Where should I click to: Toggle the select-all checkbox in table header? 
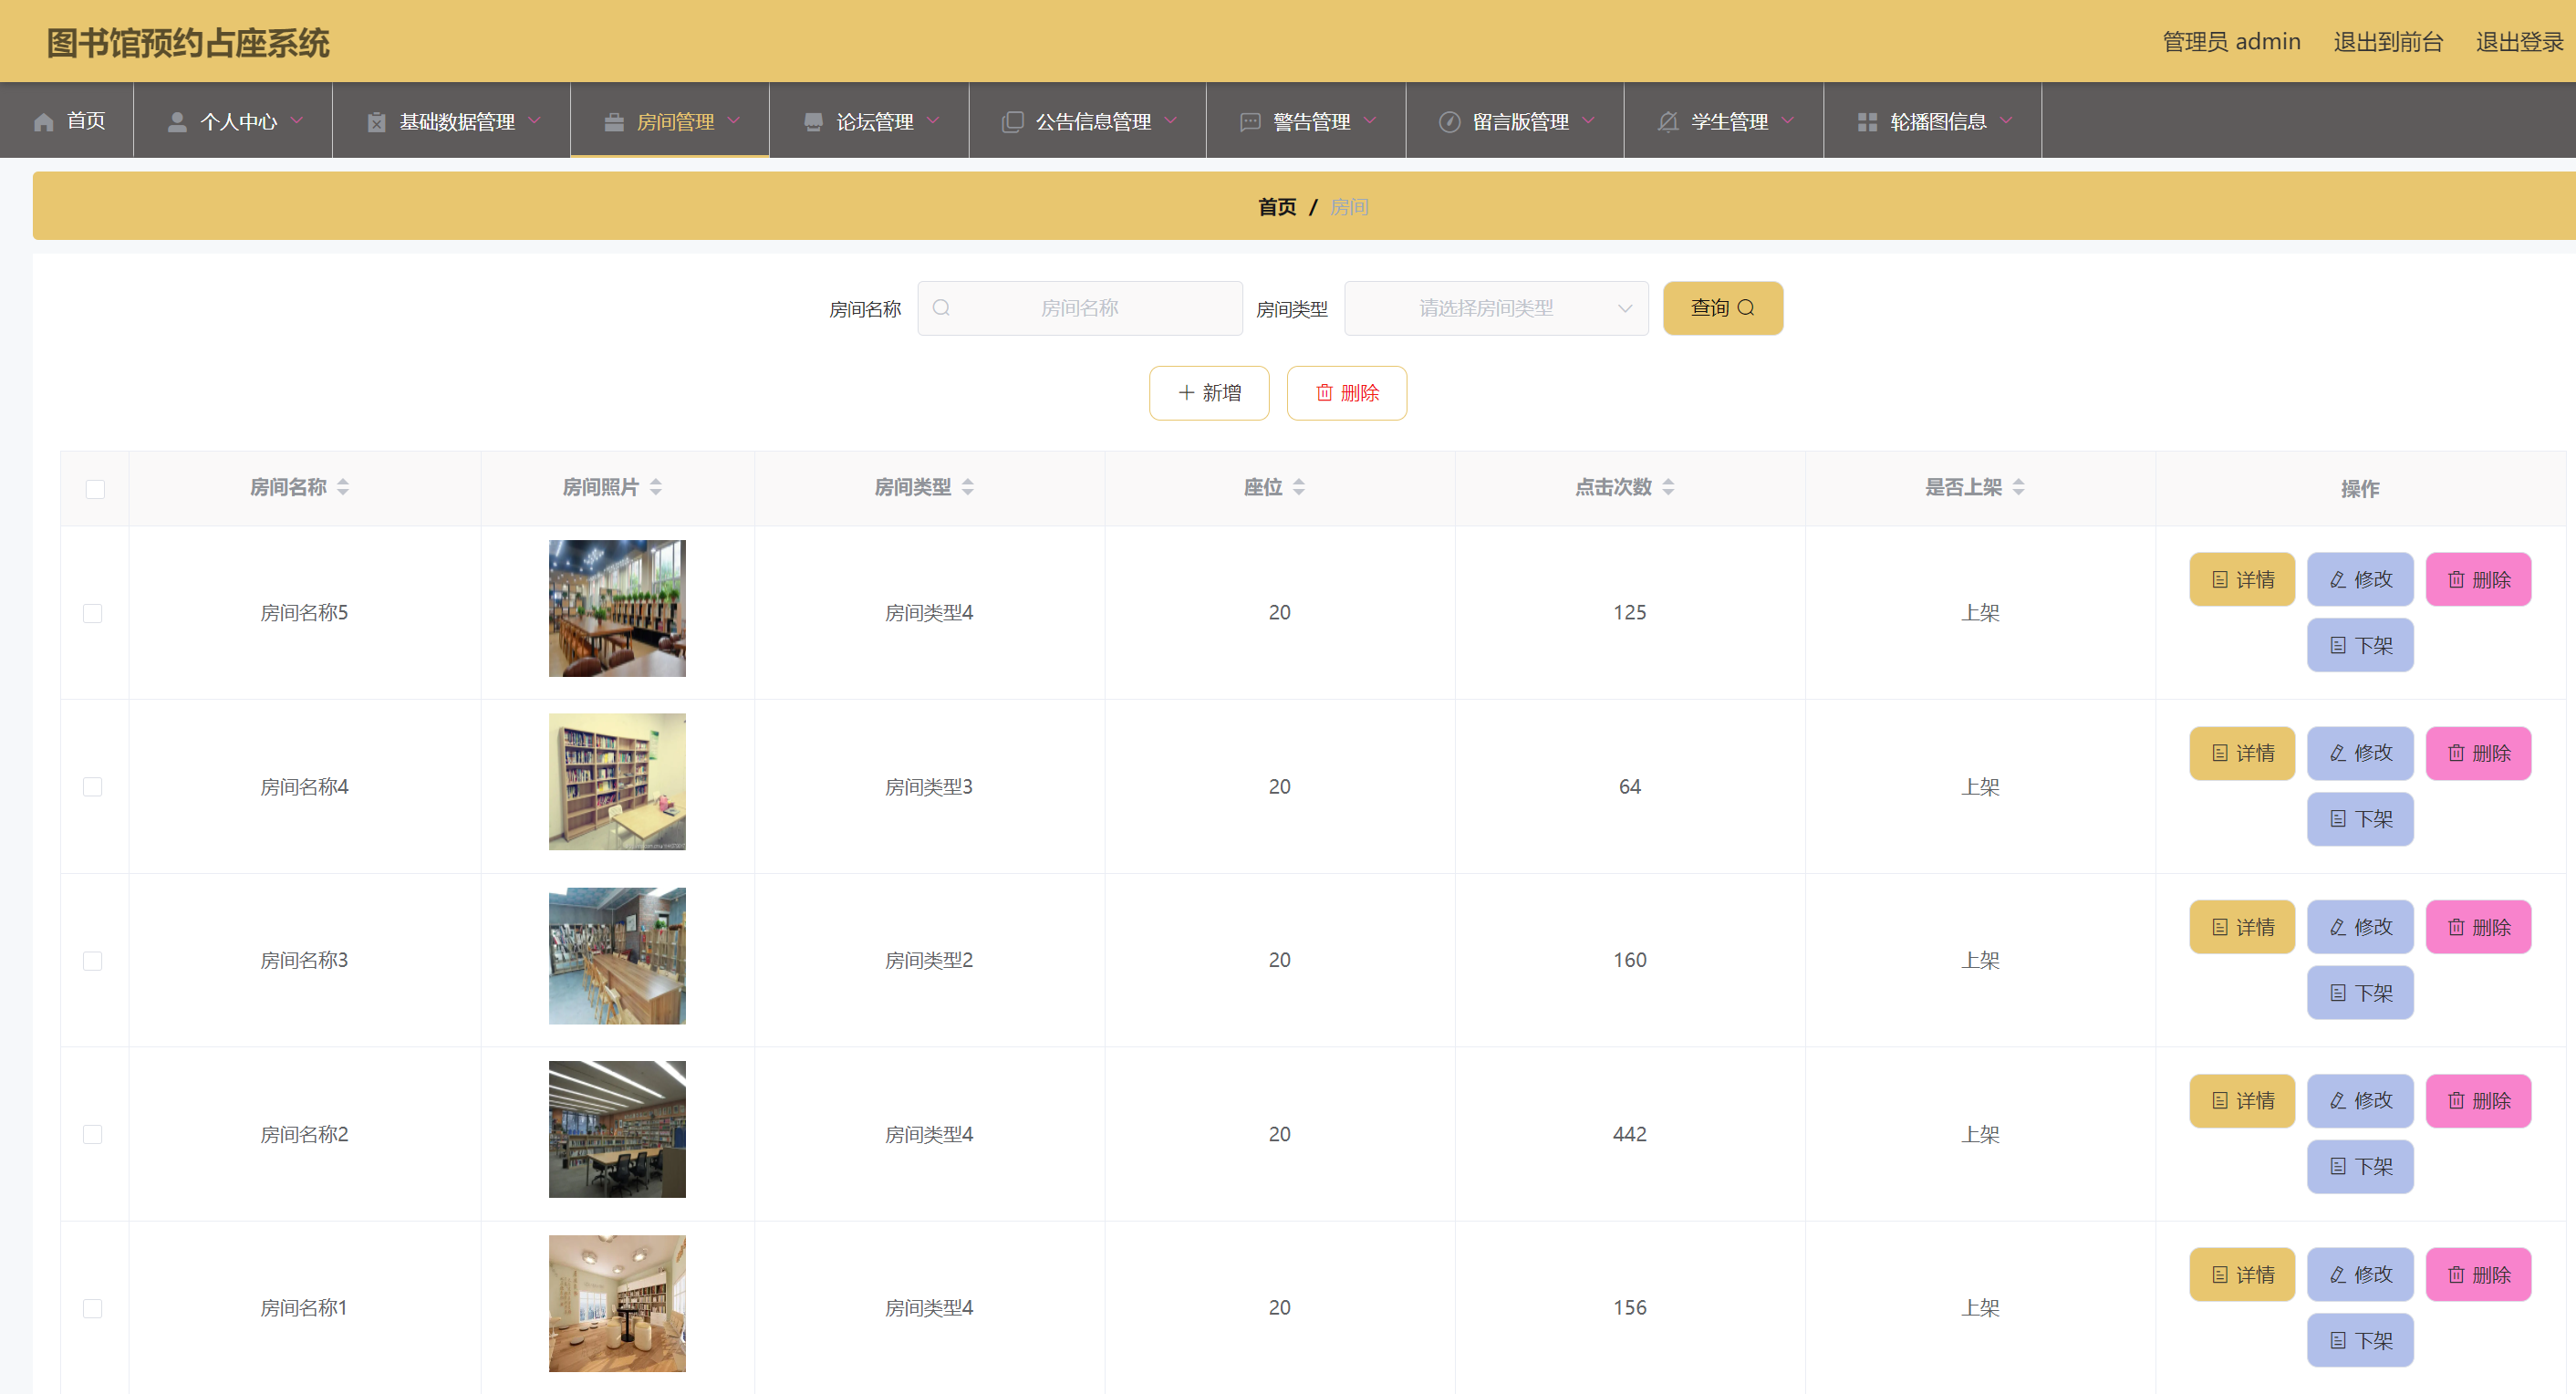click(x=95, y=489)
